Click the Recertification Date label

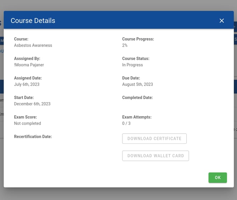33,136
